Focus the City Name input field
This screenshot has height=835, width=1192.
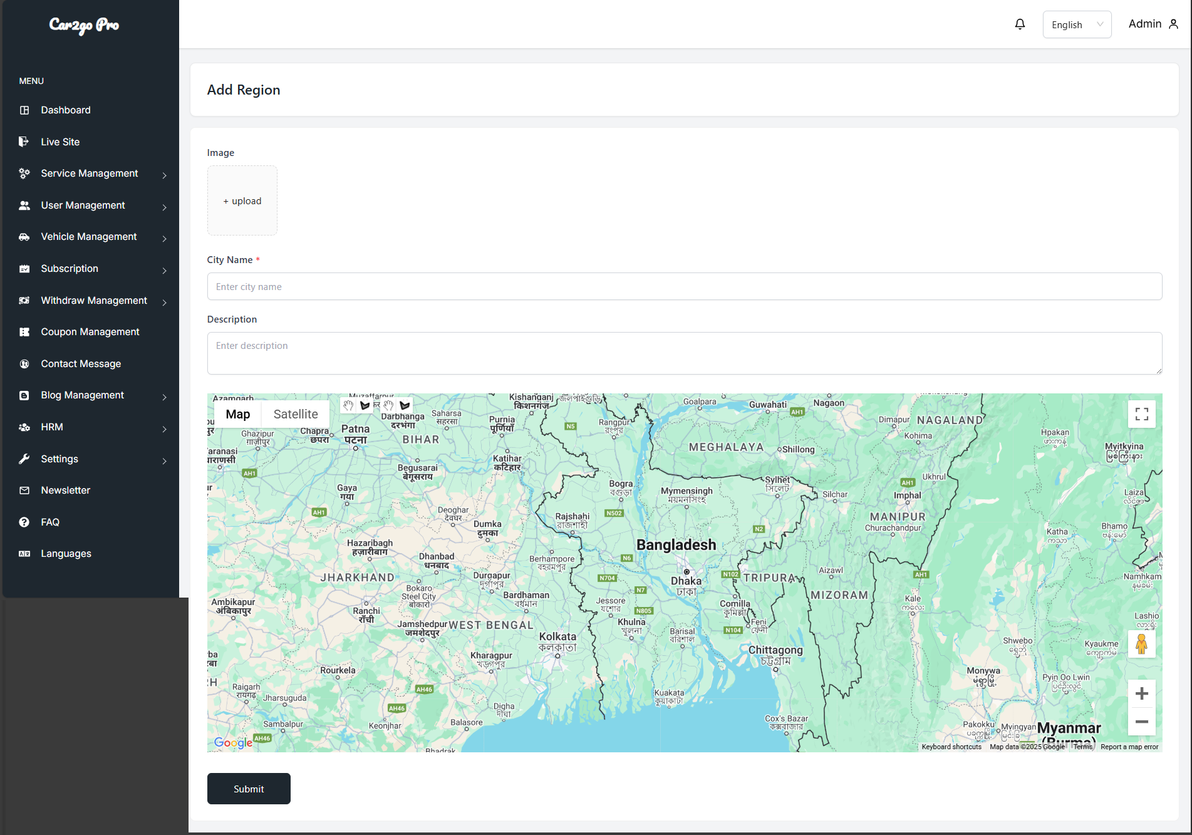(x=685, y=286)
